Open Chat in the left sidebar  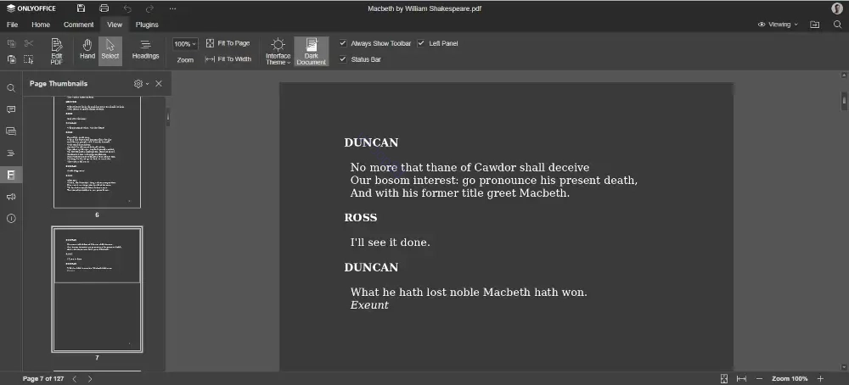11,131
